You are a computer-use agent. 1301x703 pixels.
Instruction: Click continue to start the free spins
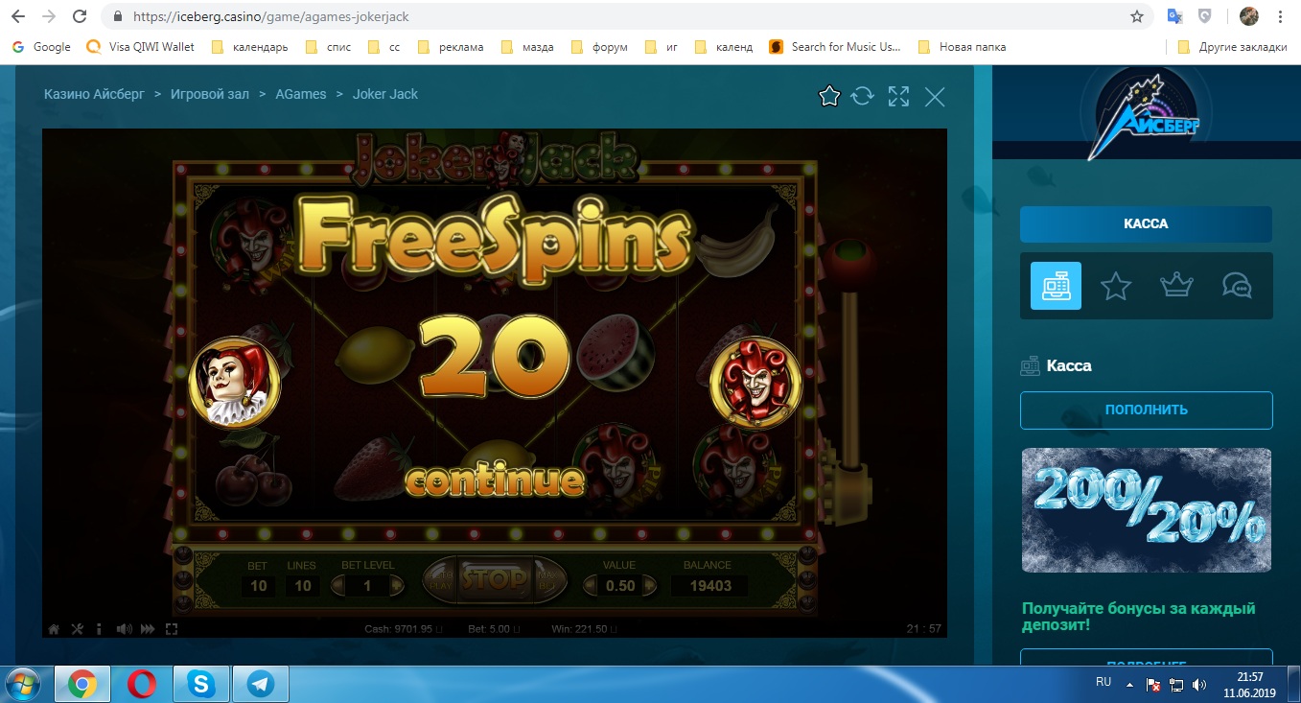pyautogui.click(x=495, y=480)
